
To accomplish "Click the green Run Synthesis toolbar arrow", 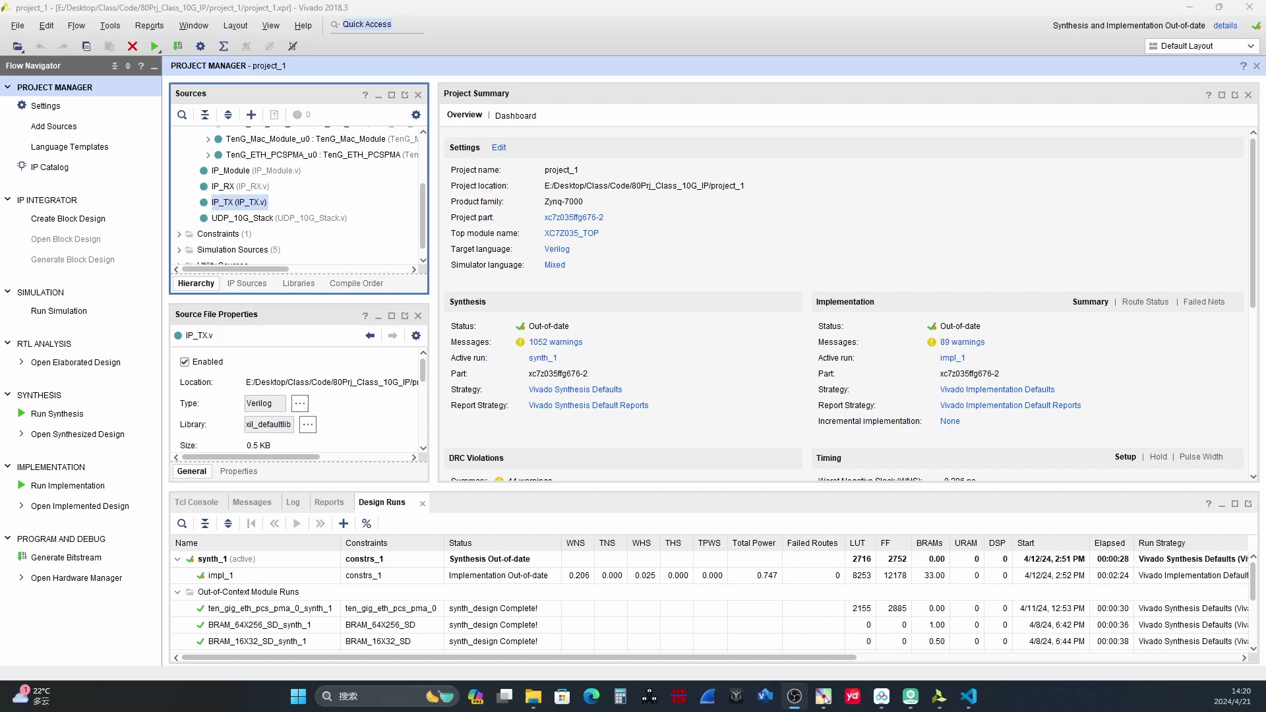I will 154,46.
